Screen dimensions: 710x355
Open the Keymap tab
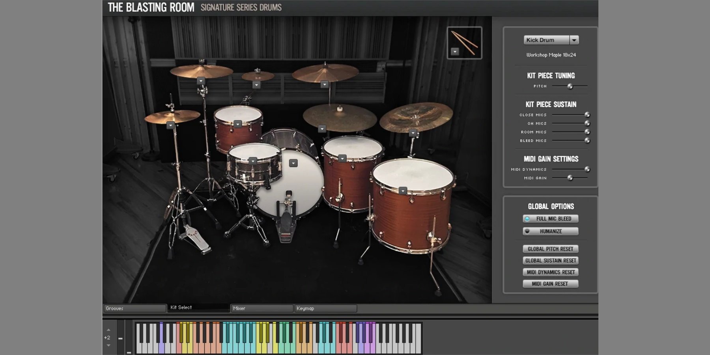(x=325, y=308)
